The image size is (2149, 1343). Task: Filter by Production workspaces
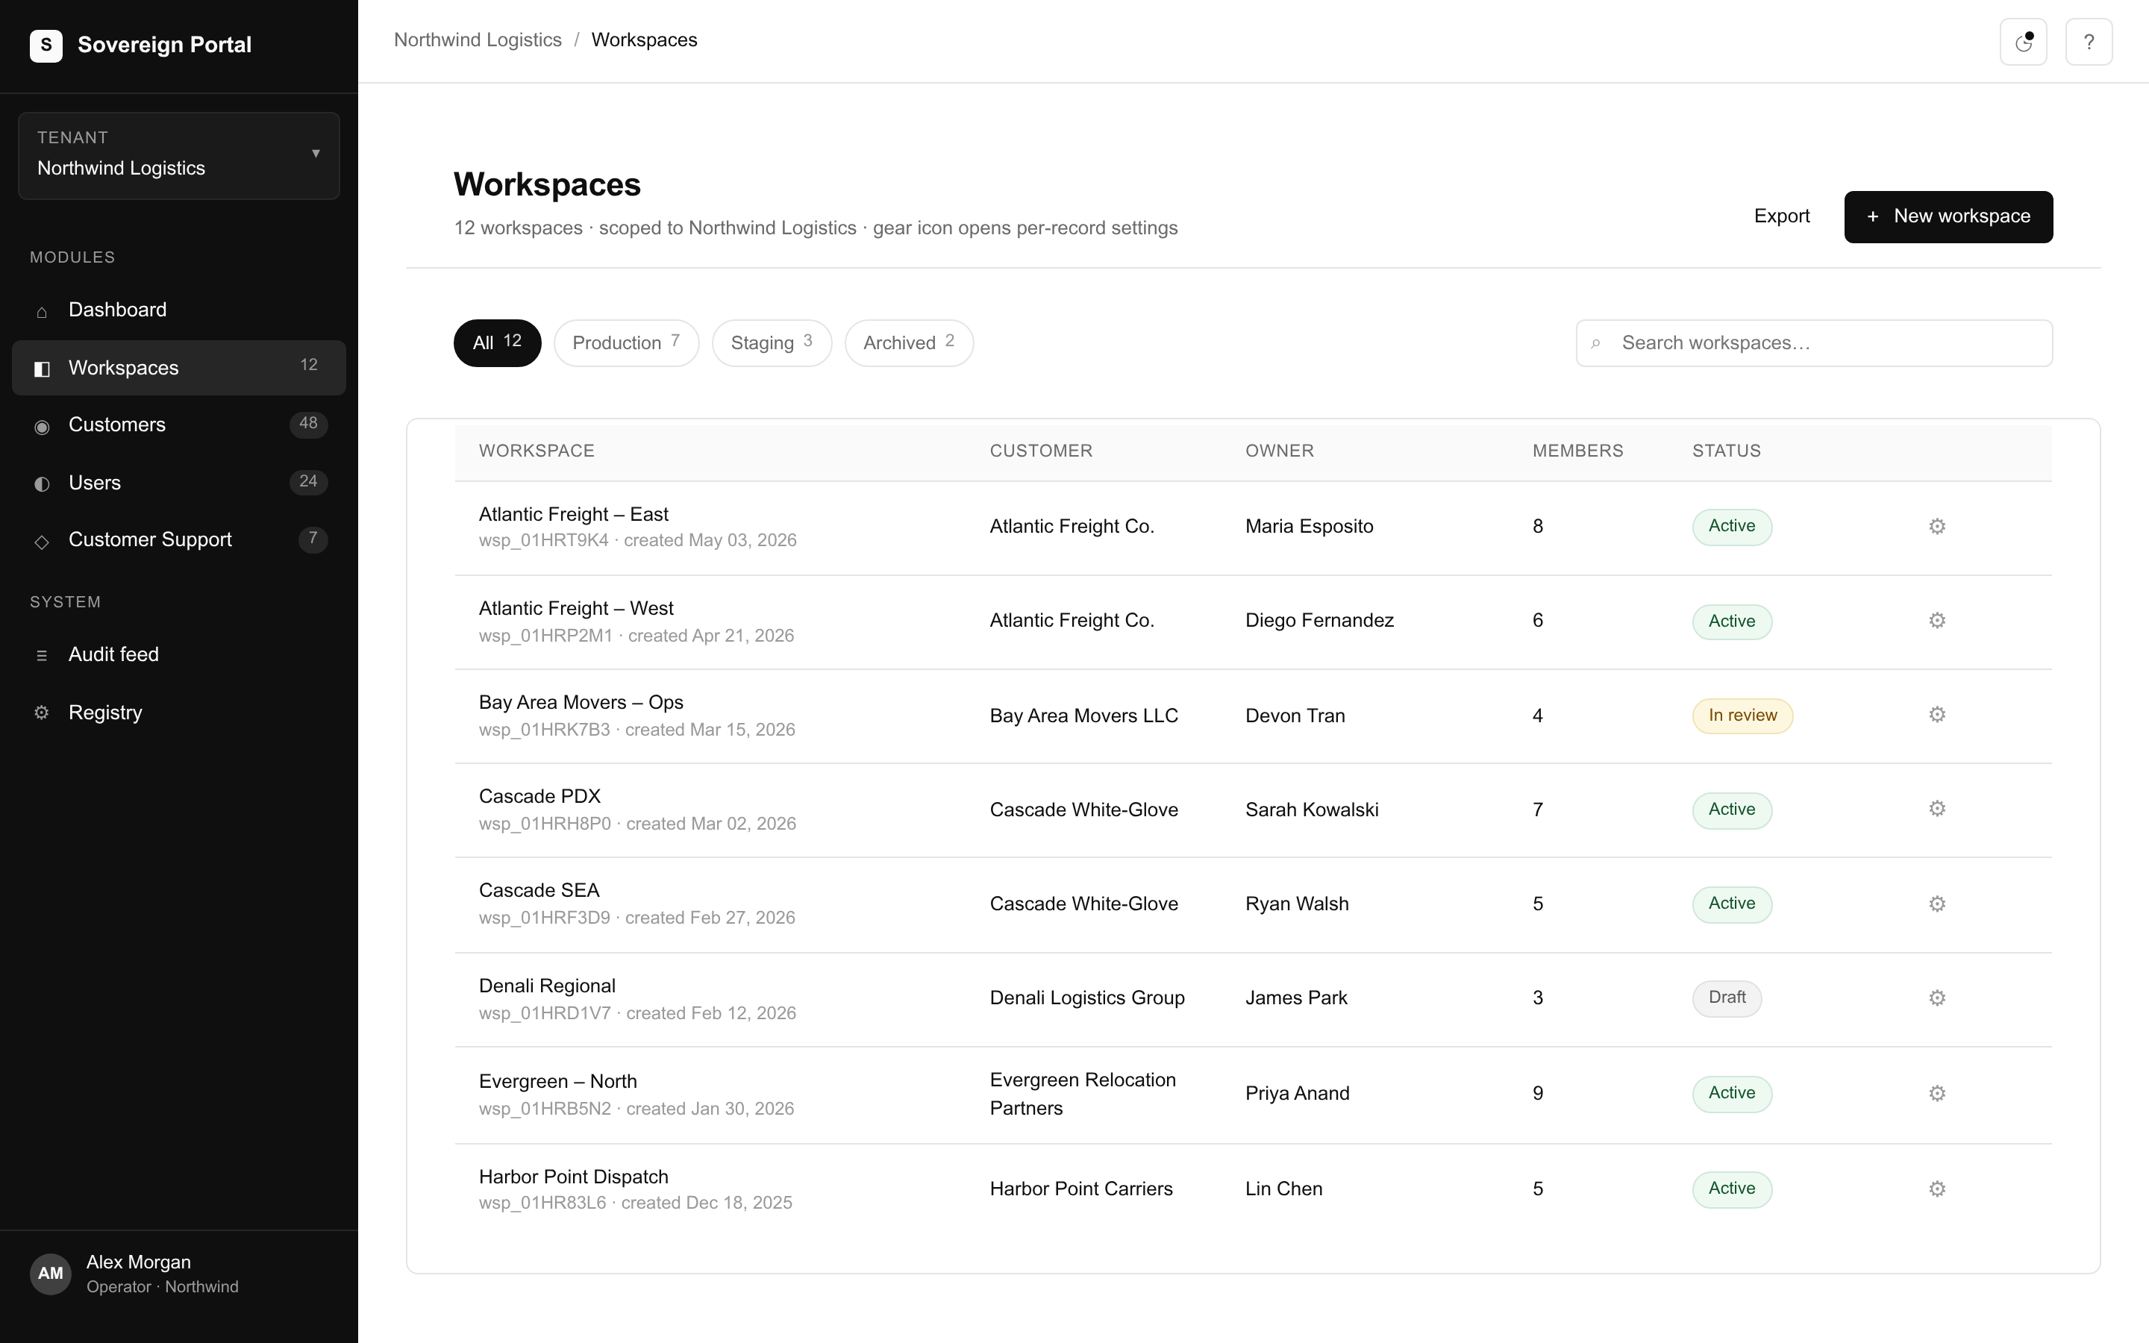(x=626, y=343)
